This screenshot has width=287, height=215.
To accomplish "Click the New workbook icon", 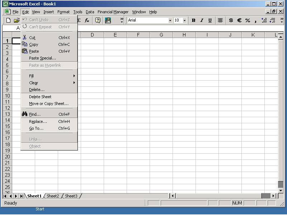I will point(9,20).
